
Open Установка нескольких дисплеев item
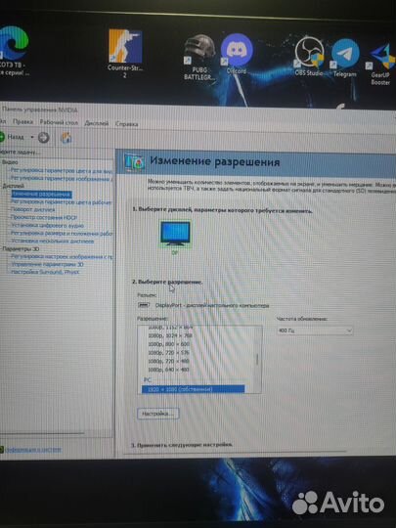click(53, 242)
